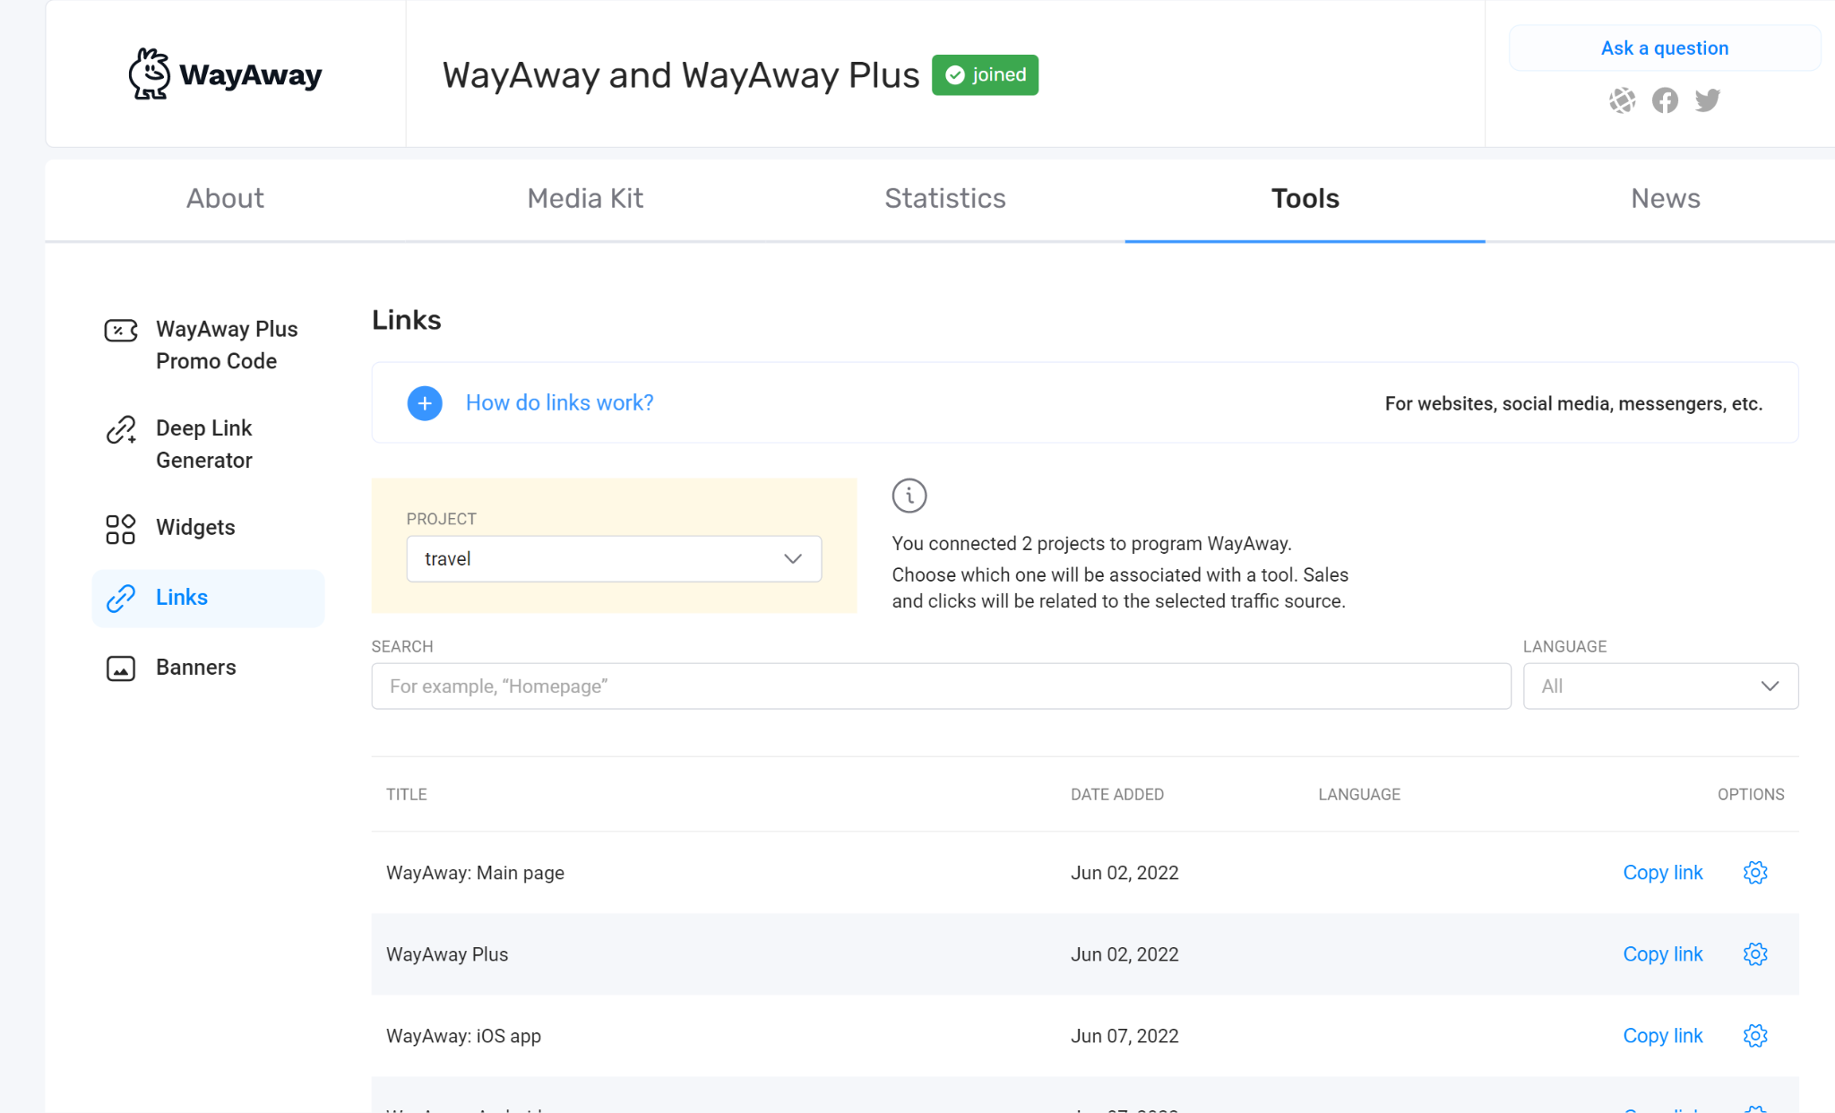Click the WayAway: Main page title

tap(475, 873)
